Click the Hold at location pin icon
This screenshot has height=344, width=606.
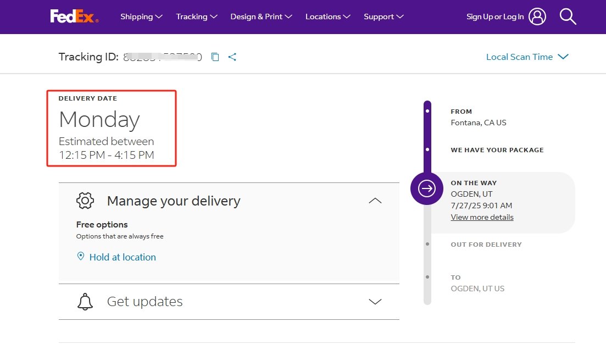81,257
